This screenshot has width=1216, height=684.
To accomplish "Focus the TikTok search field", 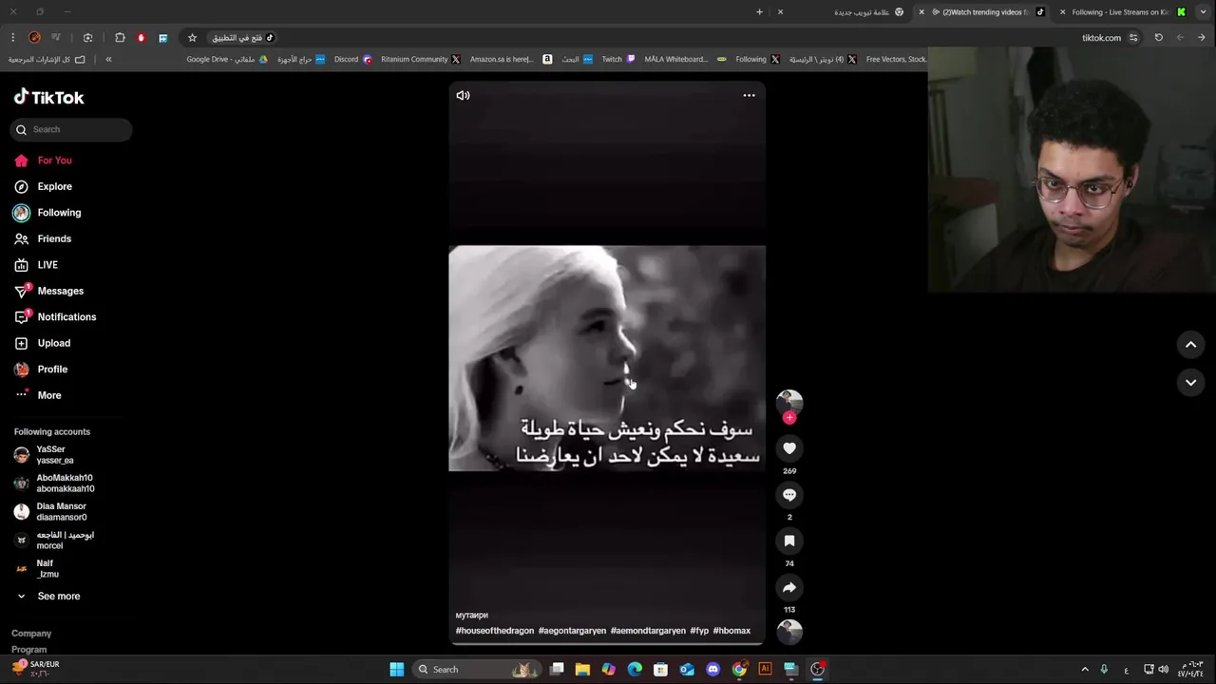I will (71, 129).
